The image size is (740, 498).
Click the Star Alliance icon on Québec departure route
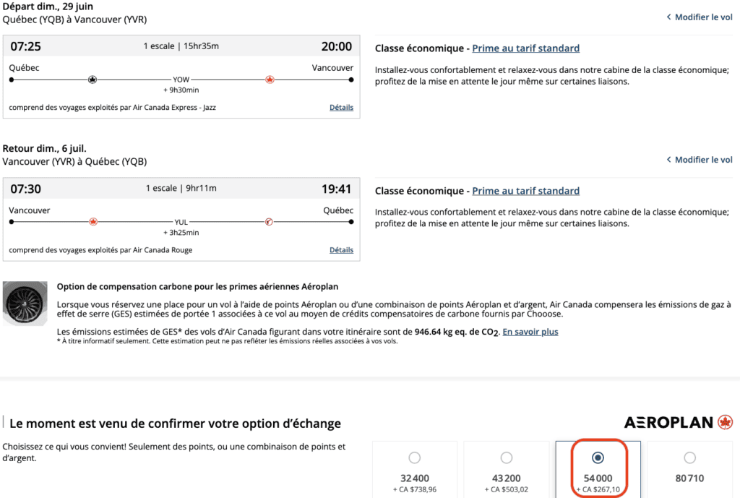(x=92, y=80)
